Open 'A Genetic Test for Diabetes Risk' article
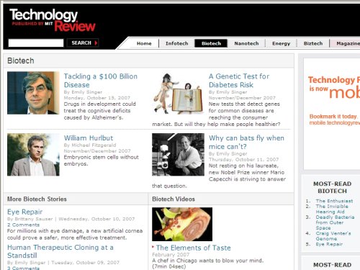Image resolution: width=360 pixels, height=270 pixels. (x=239, y=81)
